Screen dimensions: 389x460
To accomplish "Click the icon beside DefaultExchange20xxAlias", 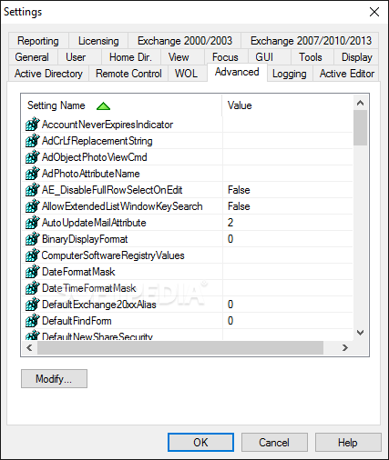I will [x=32, y=305].
